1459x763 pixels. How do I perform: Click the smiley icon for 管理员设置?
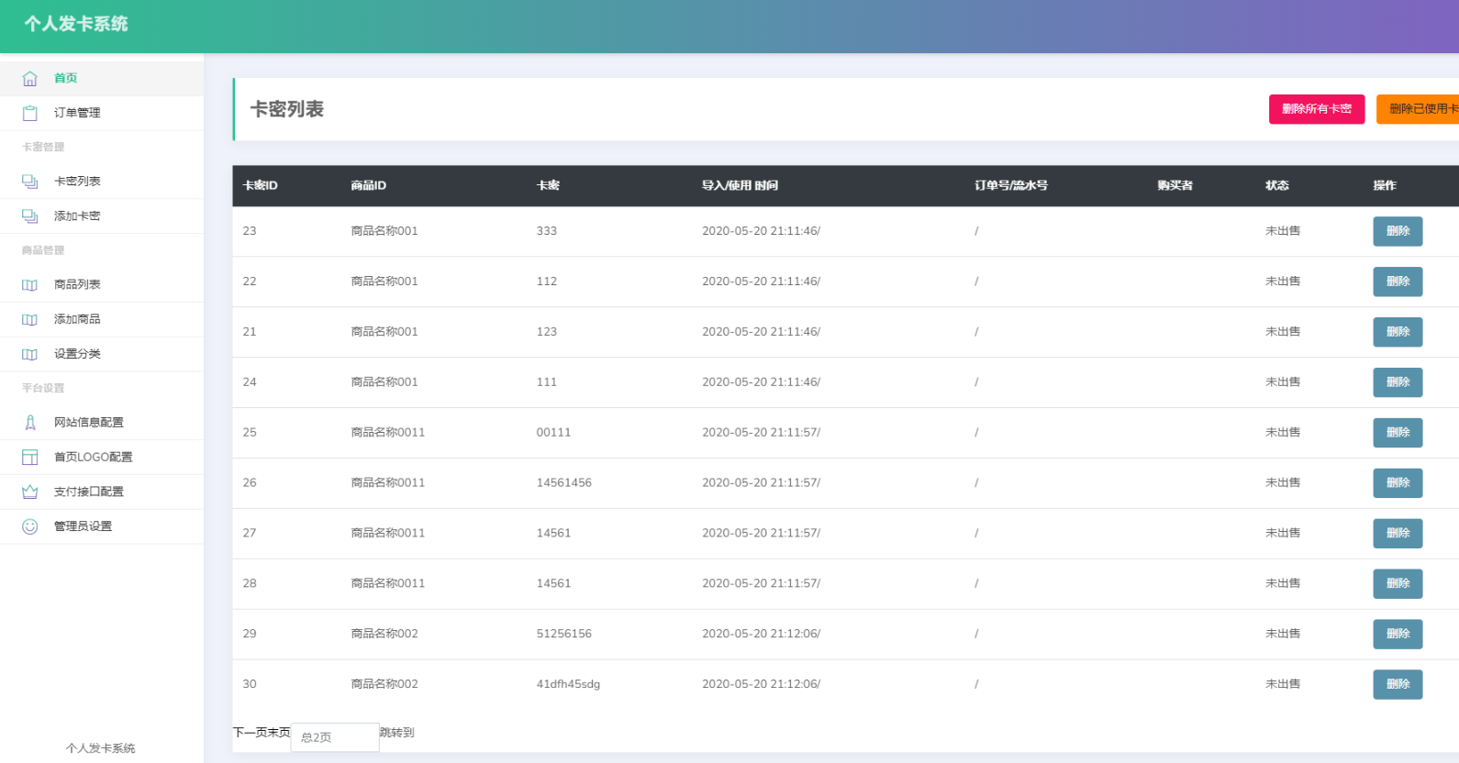pos(30,526)
